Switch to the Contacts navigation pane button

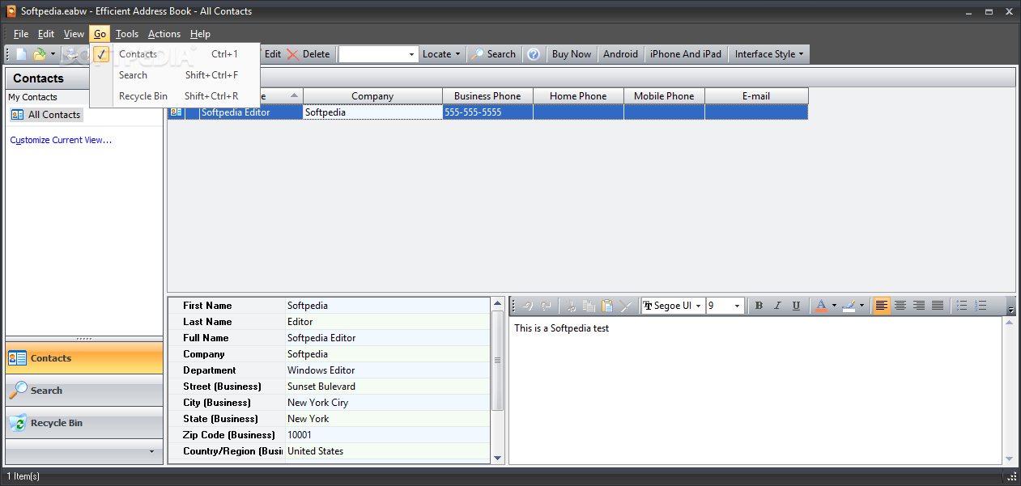pos(84,358)
